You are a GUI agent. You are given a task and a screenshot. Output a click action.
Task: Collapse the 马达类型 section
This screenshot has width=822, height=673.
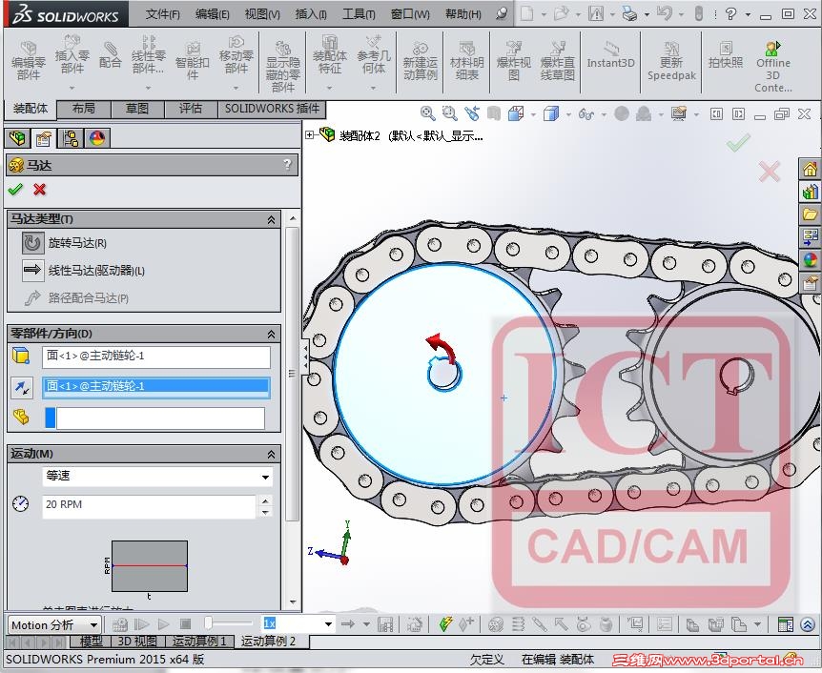point(271,219)
